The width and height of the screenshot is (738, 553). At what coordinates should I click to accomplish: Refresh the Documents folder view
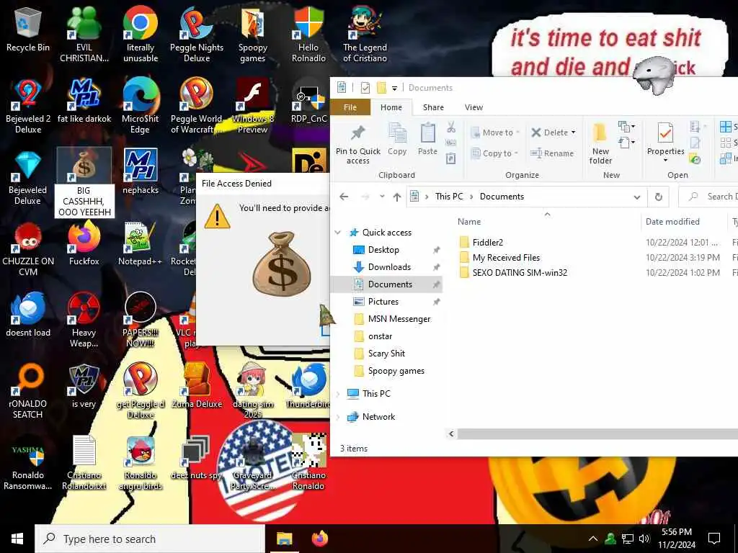pyautogui.click(x=659, y=197)
